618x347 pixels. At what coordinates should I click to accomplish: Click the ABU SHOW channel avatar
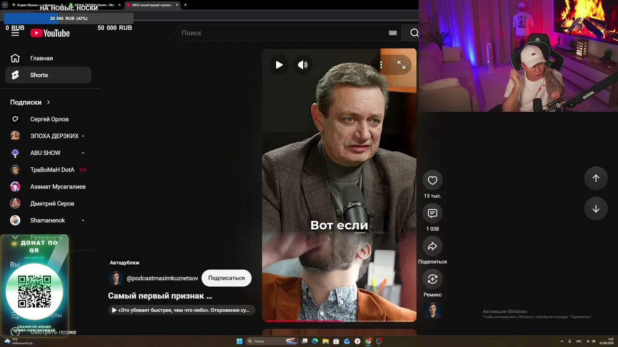tap(15, 153)
